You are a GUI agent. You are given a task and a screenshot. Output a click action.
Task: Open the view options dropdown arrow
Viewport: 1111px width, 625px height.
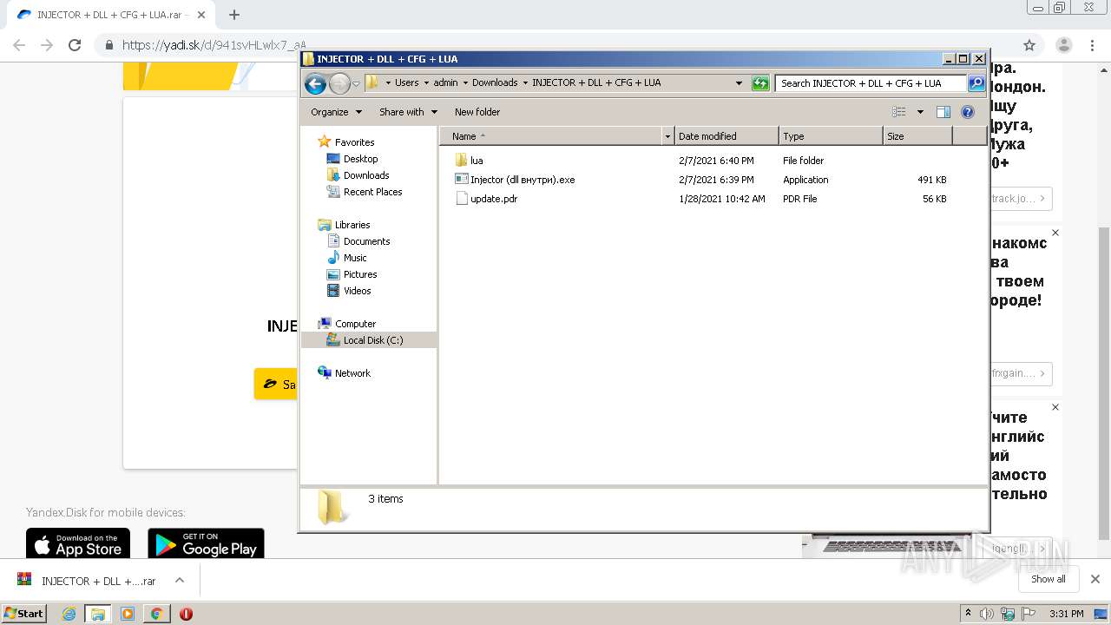click(x=920, y=112)
